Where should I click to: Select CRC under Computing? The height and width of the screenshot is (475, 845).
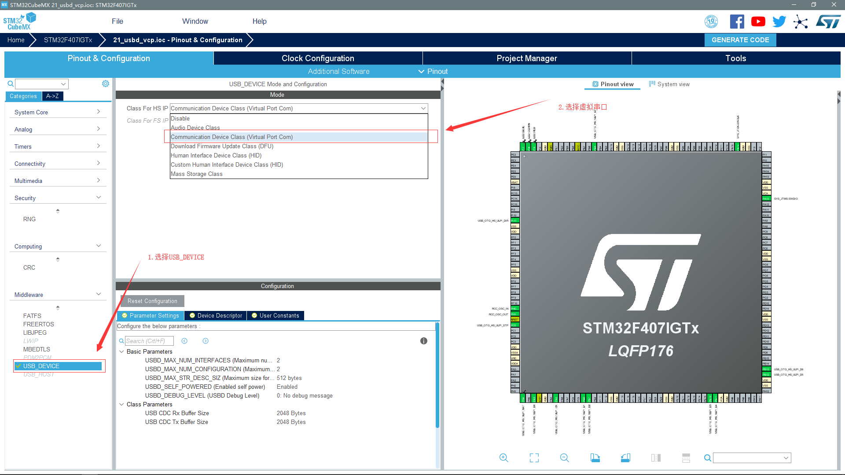click(29, 267)
